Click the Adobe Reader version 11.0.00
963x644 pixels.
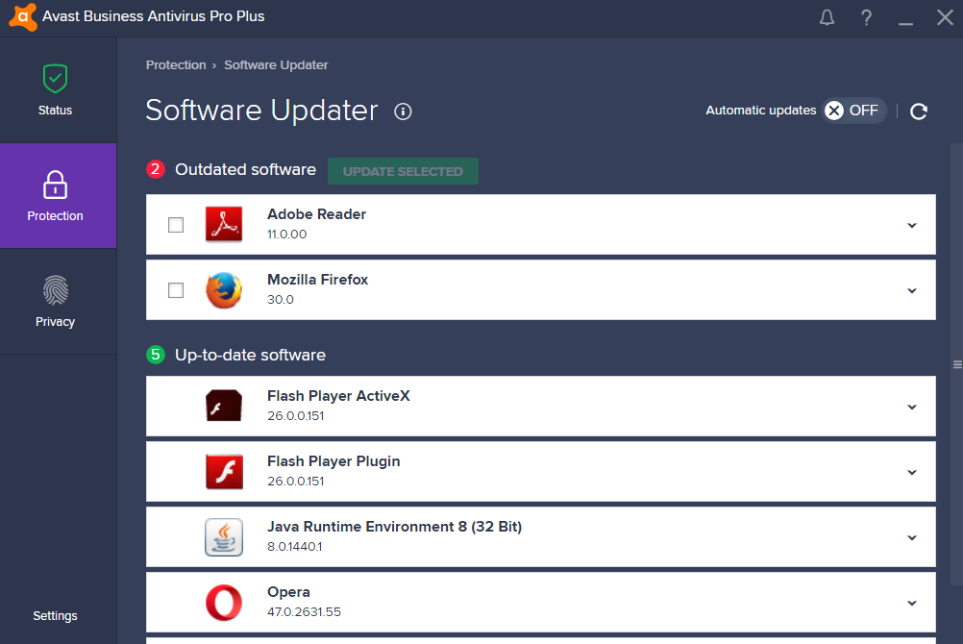click(286, 235)
